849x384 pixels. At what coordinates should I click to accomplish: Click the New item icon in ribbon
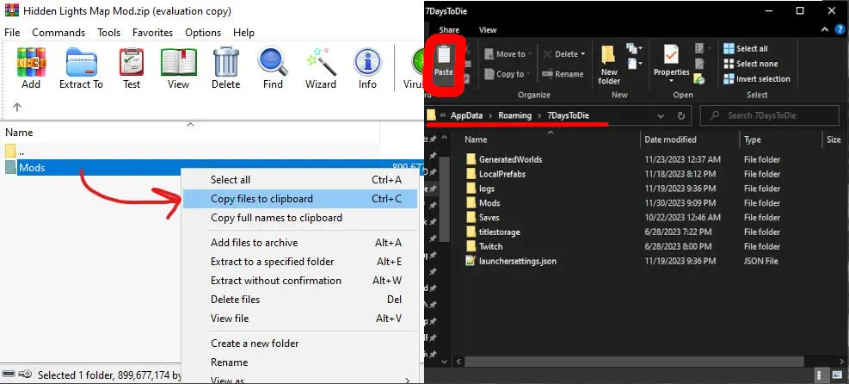point(633,49)
